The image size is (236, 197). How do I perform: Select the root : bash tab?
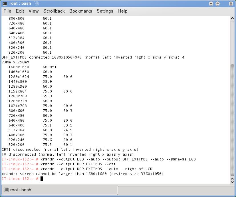pos(21,190)
